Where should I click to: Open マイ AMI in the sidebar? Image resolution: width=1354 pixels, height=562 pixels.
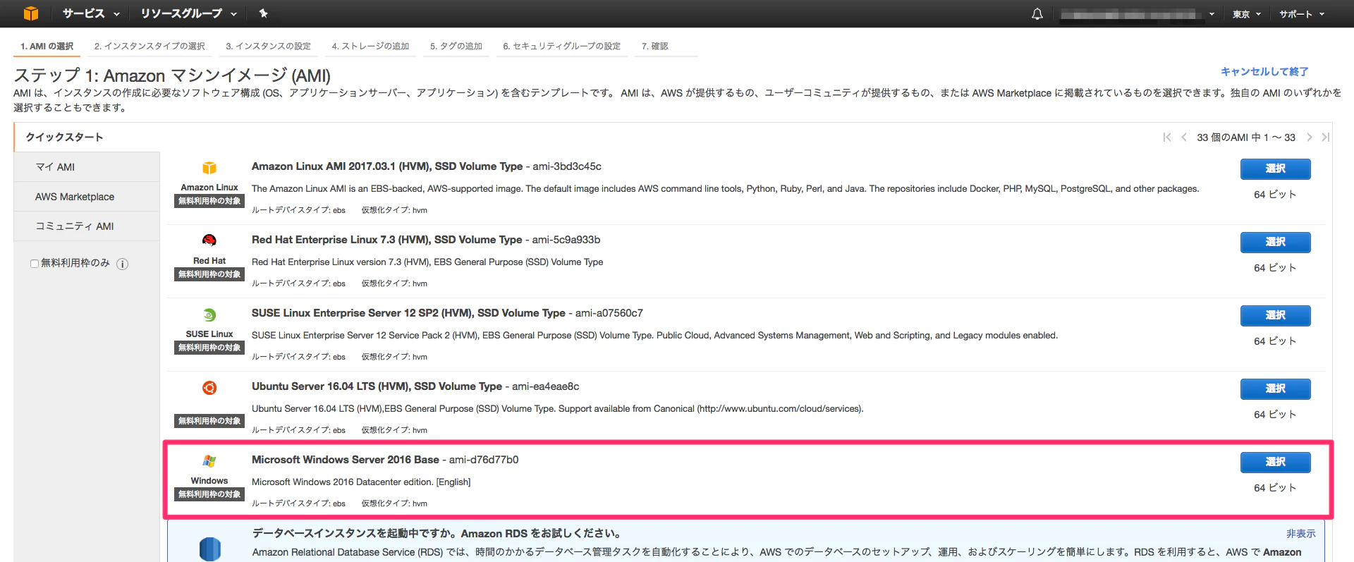pyautogui.click(x=87, y=167)
